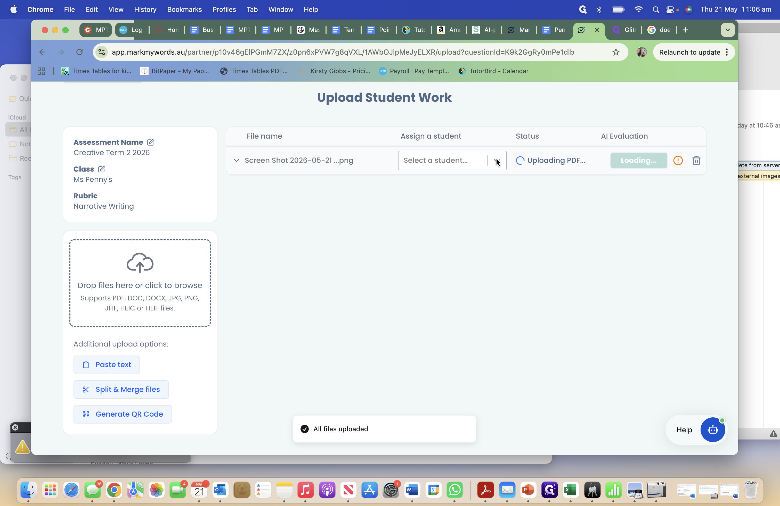780x506 pixels.
Task: Click the Paste text button
Action: point(107,365)
